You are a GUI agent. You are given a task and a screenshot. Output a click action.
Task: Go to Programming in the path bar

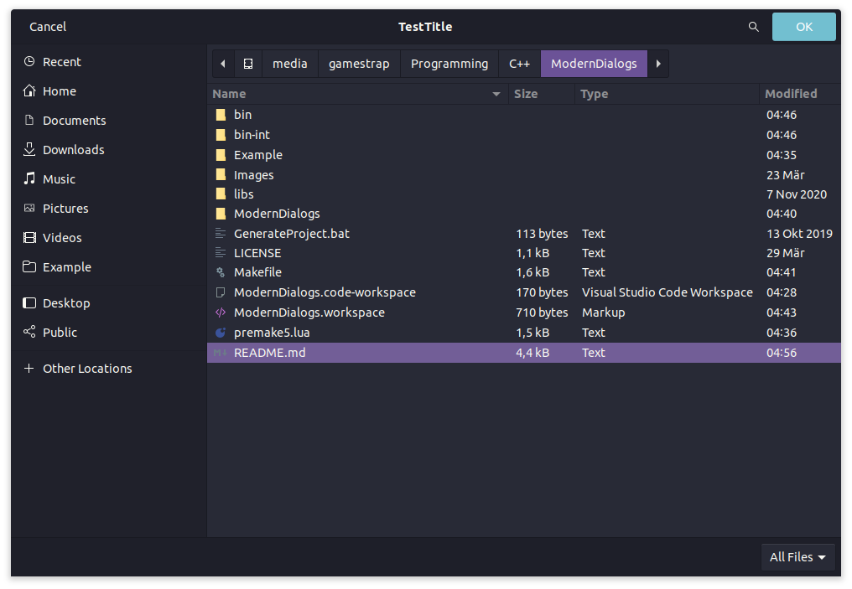tap(449, 64)
